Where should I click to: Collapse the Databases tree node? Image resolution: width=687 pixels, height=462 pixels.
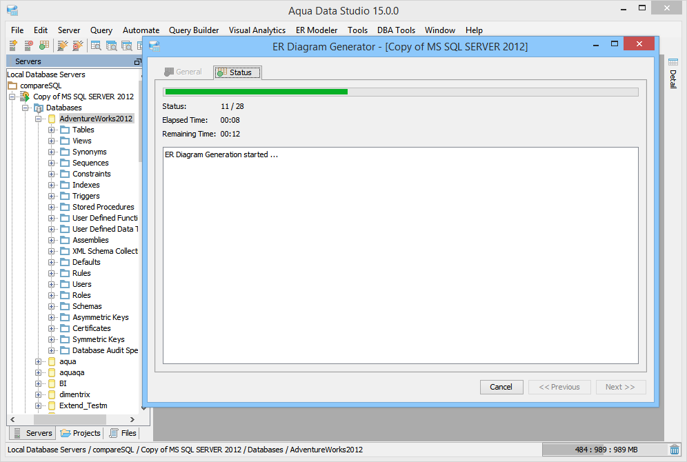26,108
